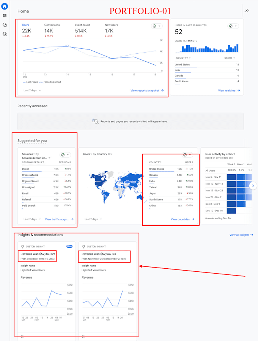
Task: Open the Explore sidebar icon
Action: click(5, 25)
